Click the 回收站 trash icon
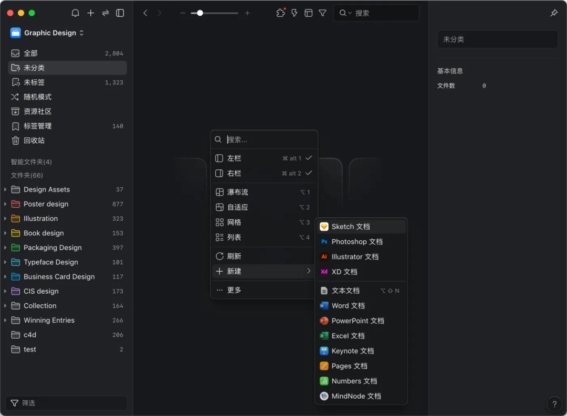The width and height of the screenshot is (567, 416). (15, 141)
